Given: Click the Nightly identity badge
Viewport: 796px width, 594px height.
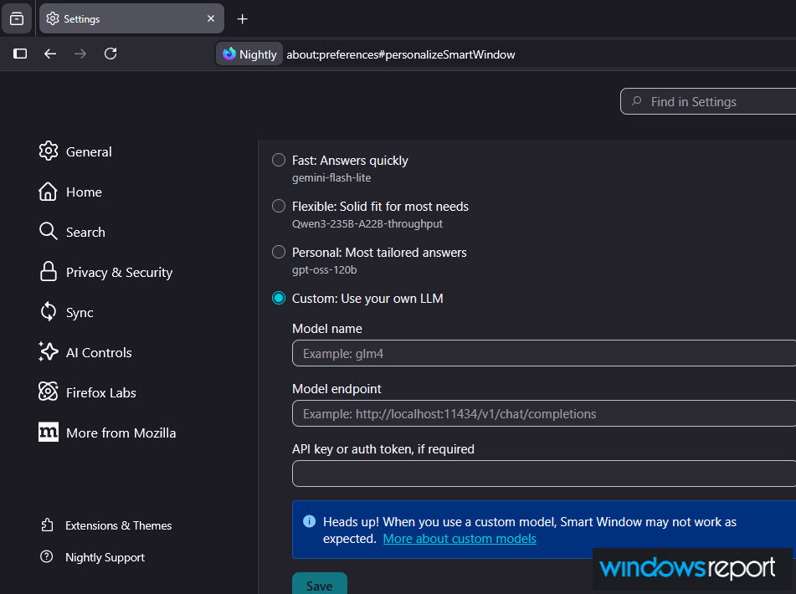Looking at the screenshot, I should click(x=249, y=54).
